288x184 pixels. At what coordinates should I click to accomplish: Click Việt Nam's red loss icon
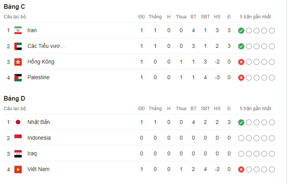tap(241, 169)
